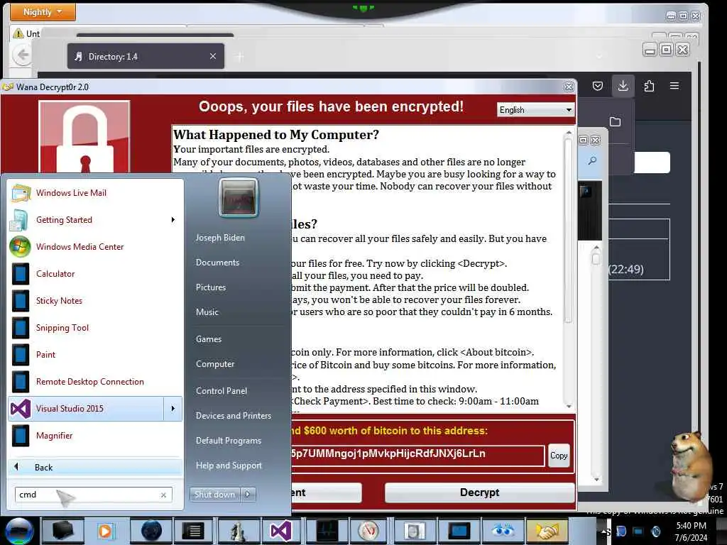Open Help and Support
The height and width of the screenshot is (545, 727).
pyautogui.click(x=229, y=466)
